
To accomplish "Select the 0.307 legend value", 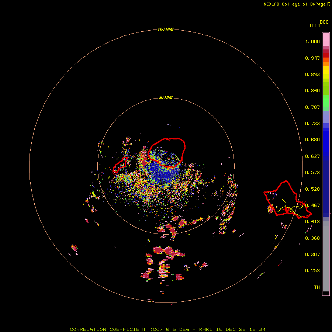I will click(x=312, y=255).
